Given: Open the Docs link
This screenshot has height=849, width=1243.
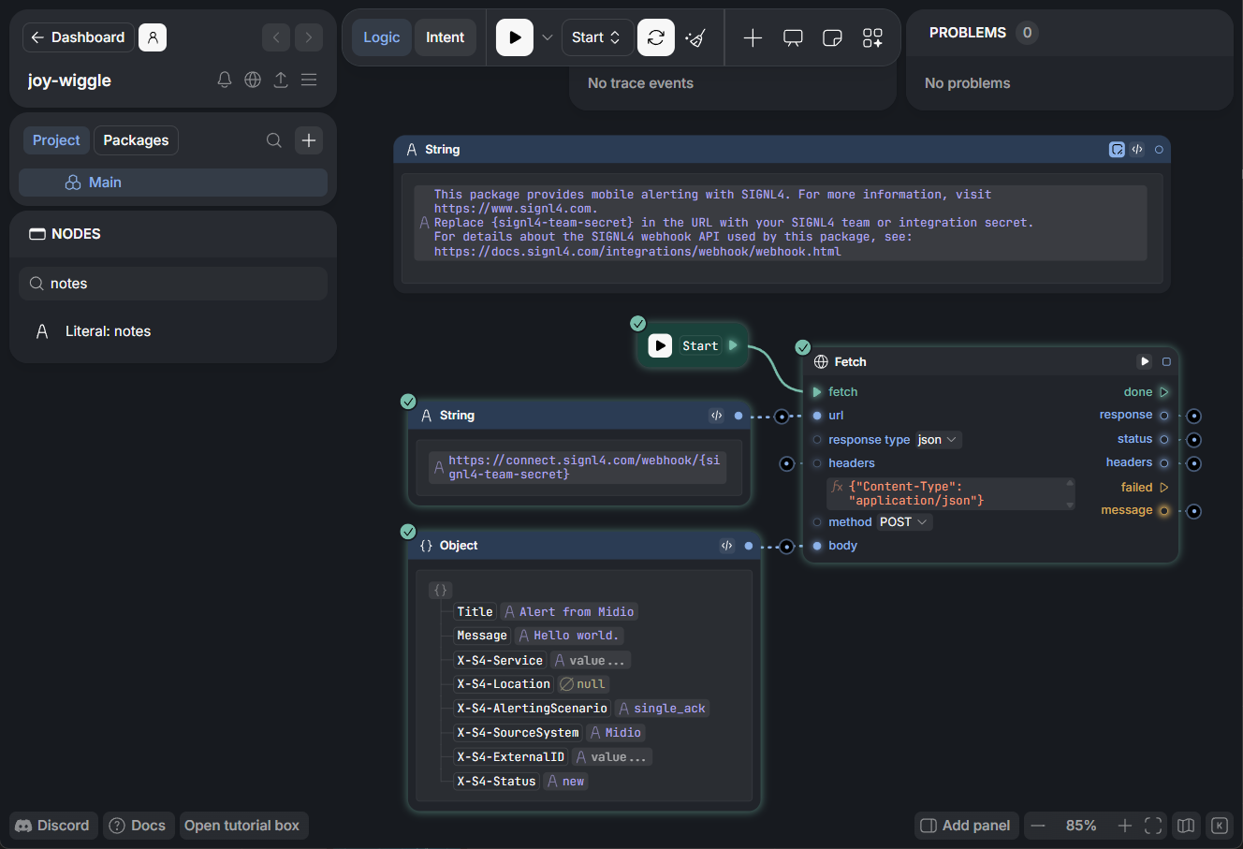Looking at the screenshot, I should coord(138,826).
